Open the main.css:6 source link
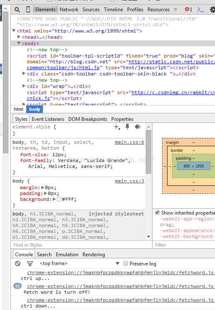Image resolution: width=215 pixels, height=310 pixels. tap(130, 142)
